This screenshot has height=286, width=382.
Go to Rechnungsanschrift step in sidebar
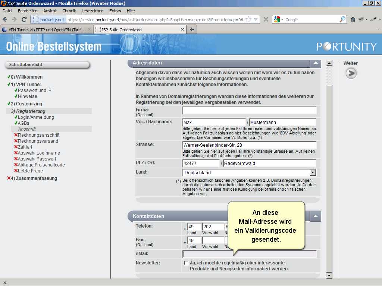point(38,135)
